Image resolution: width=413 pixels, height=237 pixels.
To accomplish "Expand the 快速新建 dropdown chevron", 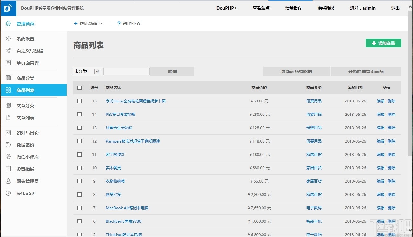I will click(x=101, y=24).
